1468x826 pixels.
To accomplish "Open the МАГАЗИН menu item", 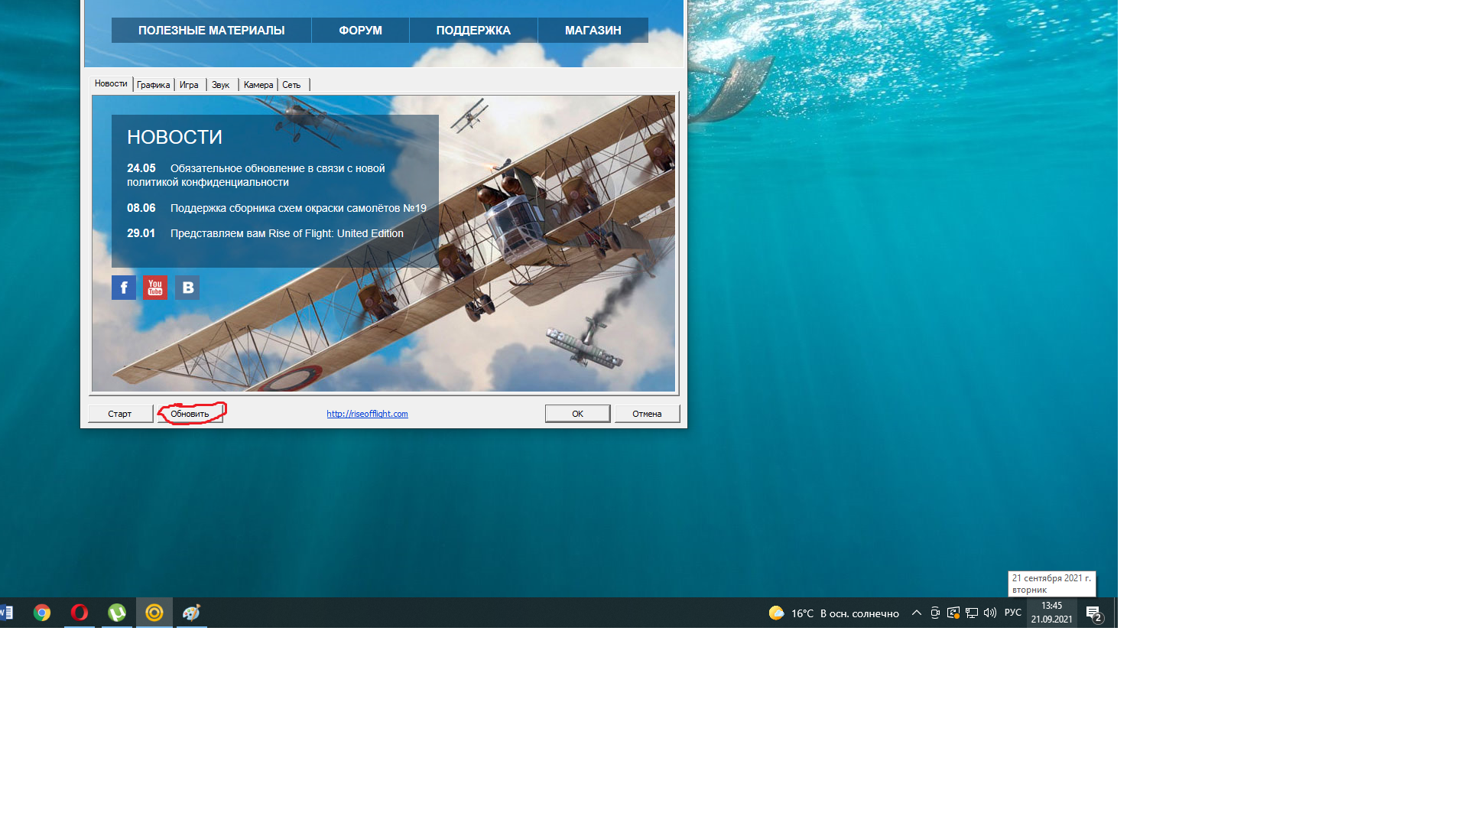I will 593,31.
